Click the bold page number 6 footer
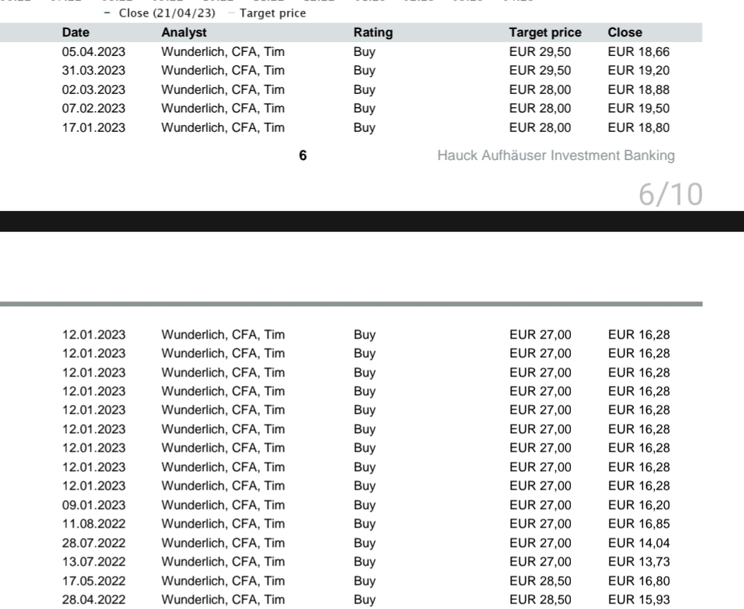The image size is (744, 609). coord(303,156)
